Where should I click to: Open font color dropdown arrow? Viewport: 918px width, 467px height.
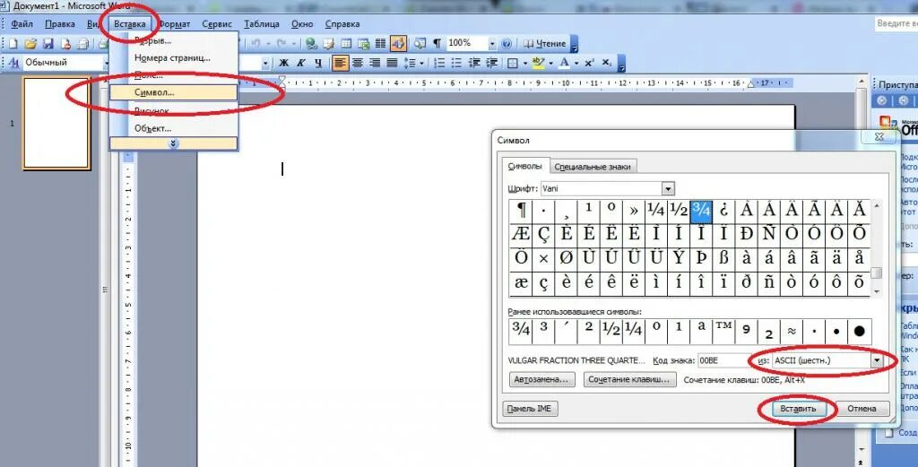point(576,63)
